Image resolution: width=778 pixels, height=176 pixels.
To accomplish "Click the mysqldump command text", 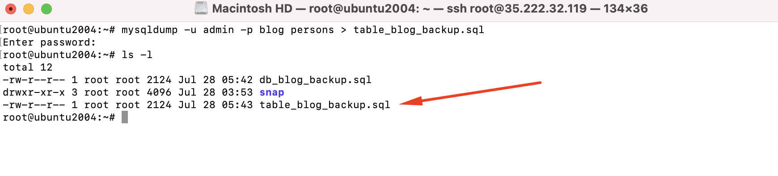I will click(x=303, y=30).
